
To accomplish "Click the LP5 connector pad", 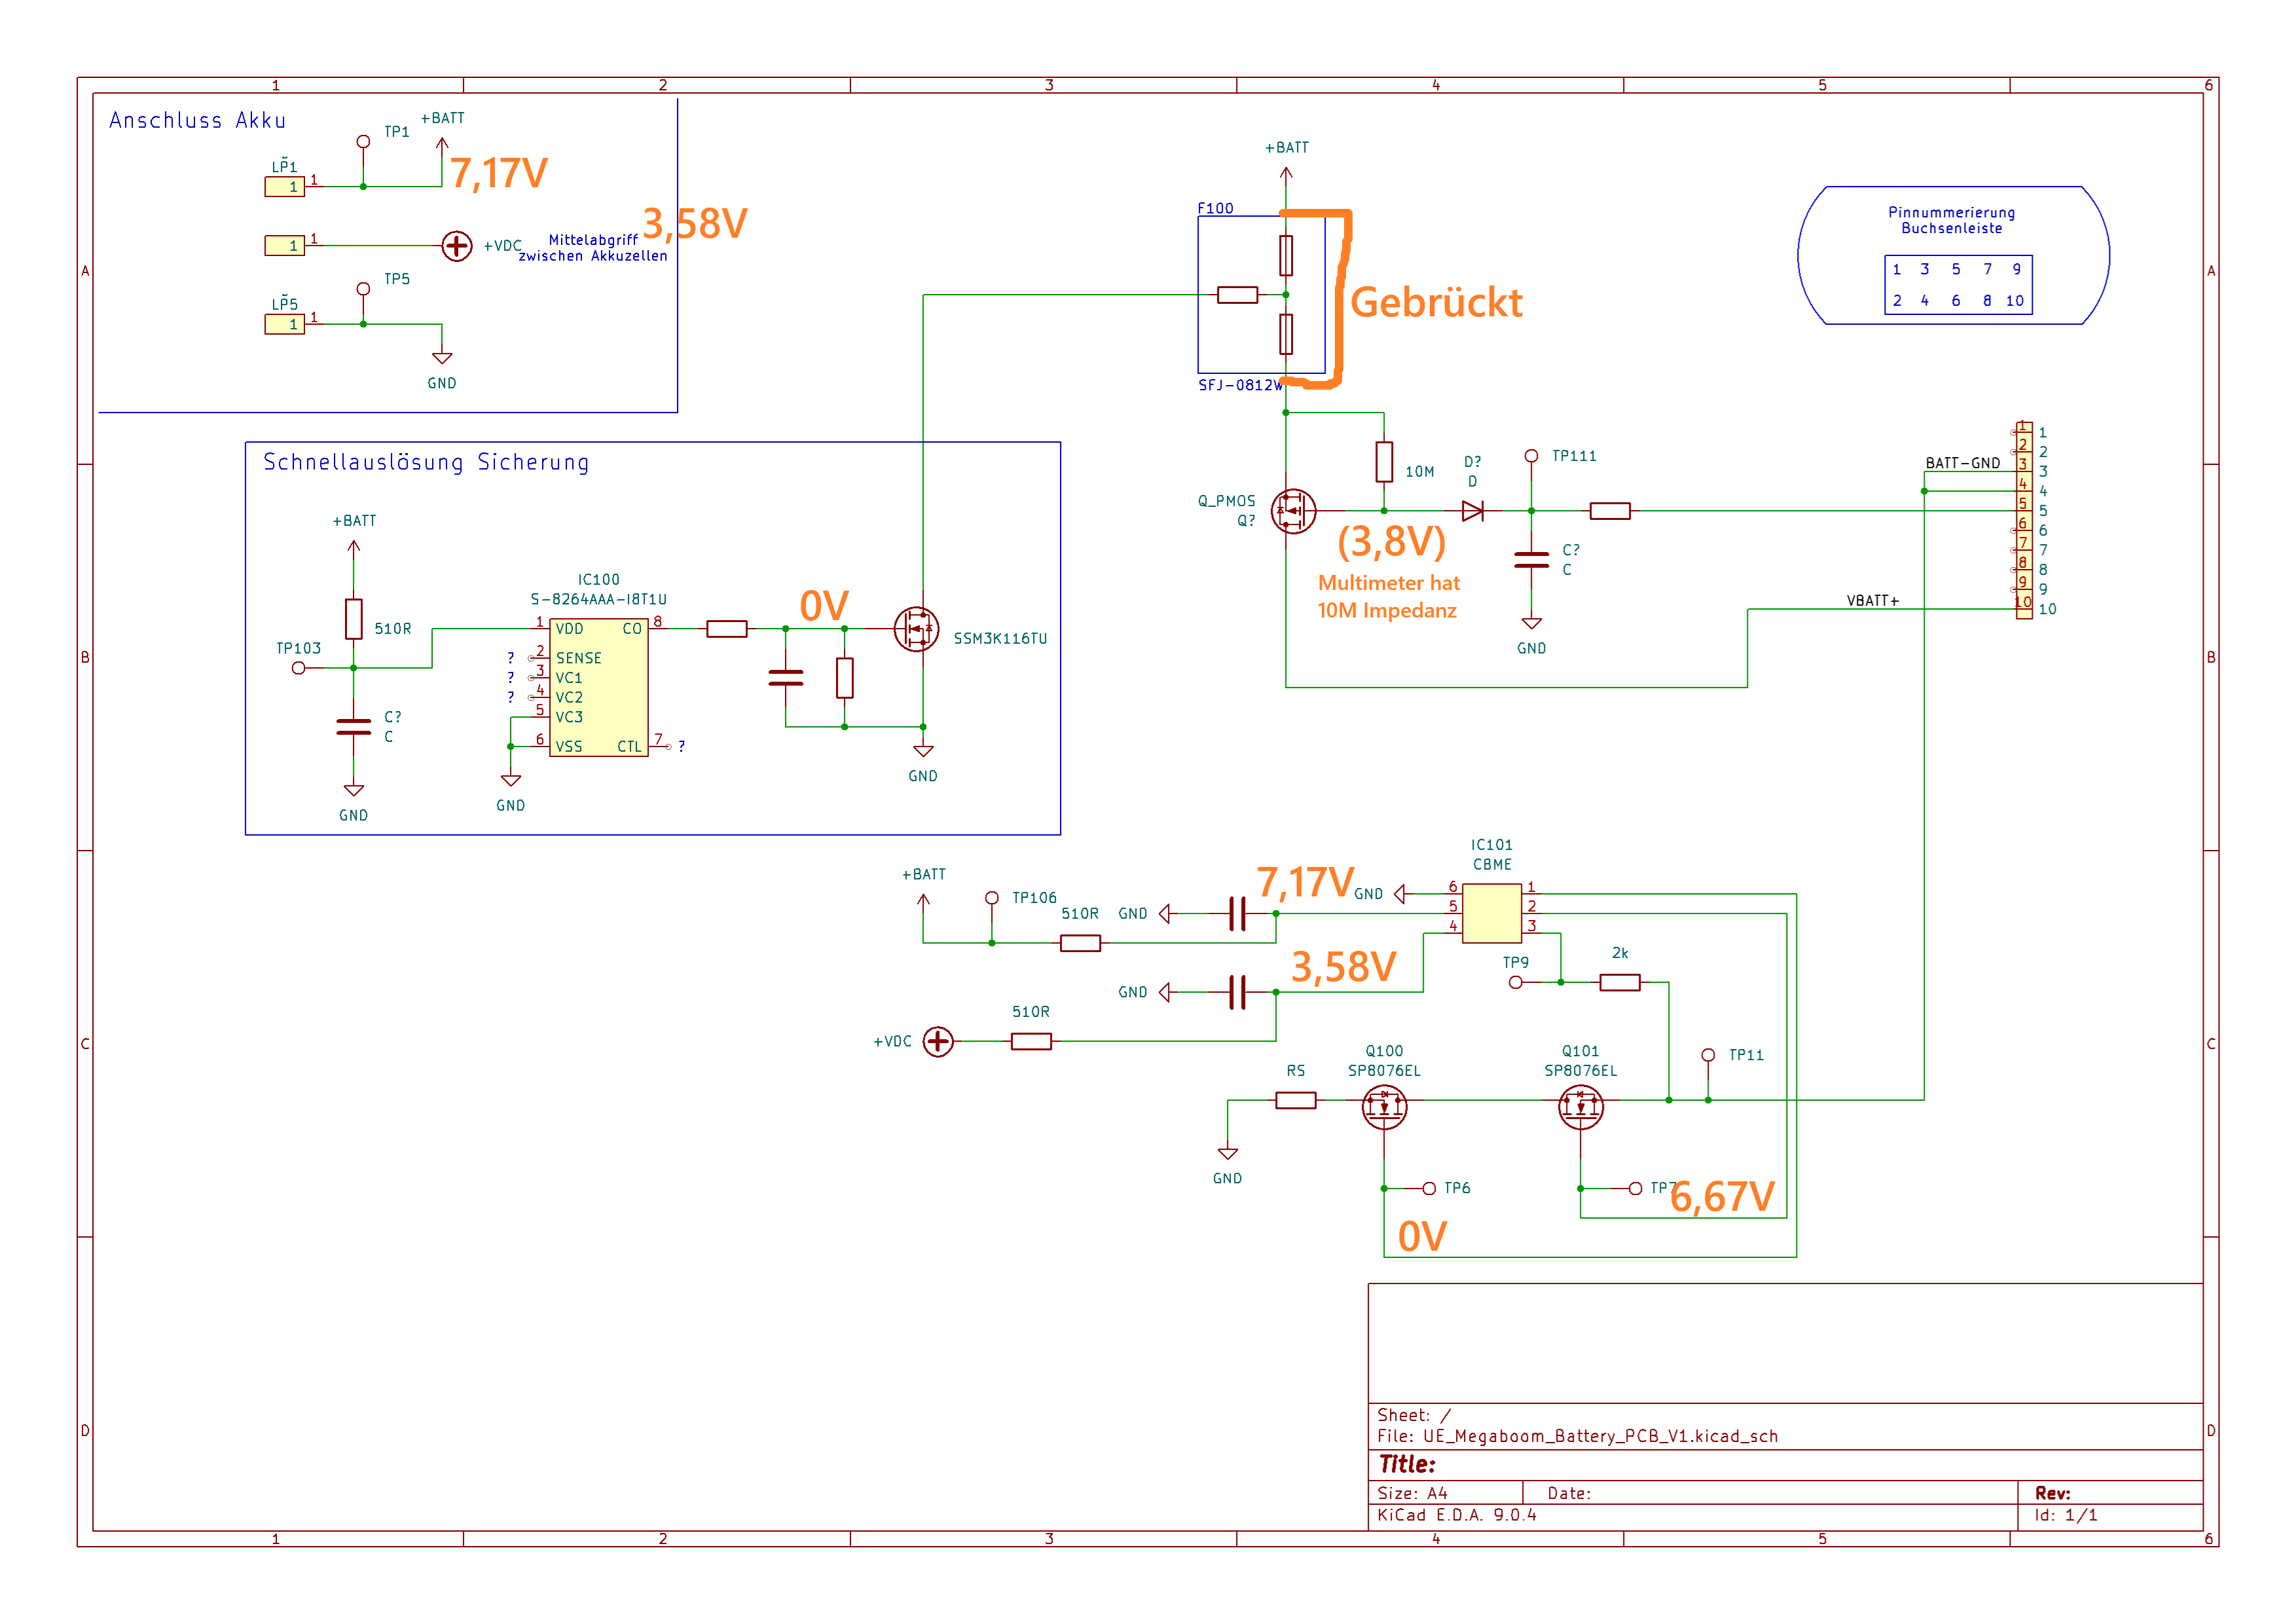I will click(284, 324).
